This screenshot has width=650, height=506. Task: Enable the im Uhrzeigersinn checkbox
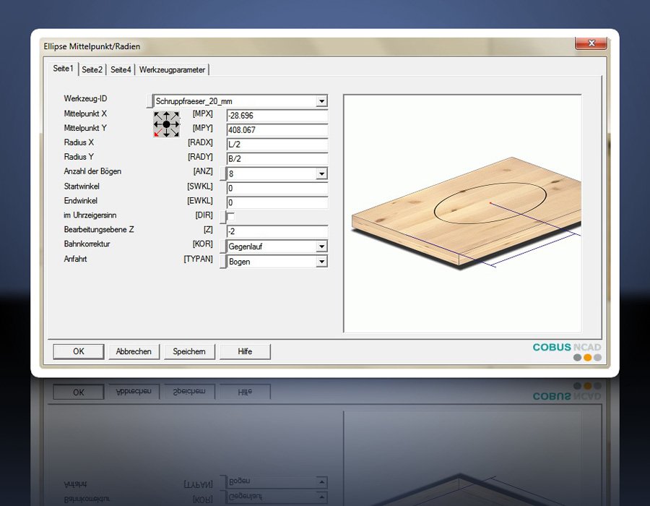(231, 217)
